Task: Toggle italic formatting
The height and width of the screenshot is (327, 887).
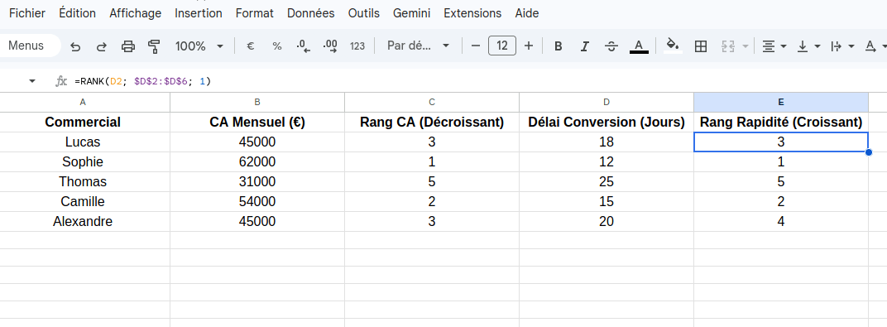Action: pyautogui.click(x=585, y=46)
